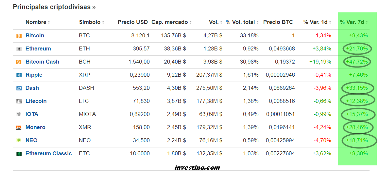This screenshot has width=380, height=172.
Task: Click the Ripple coin icon
Action: click(x=19, y=75)
